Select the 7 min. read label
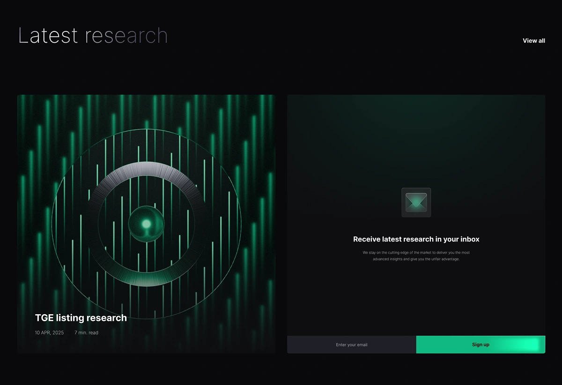Screen dimensions: 562x385 coord(86,332)
